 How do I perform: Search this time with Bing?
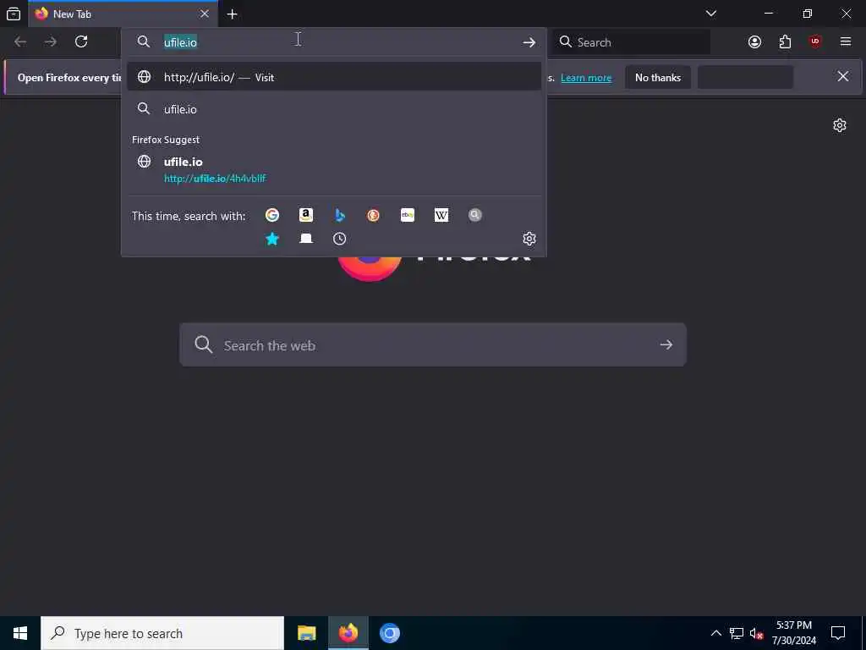click(x=340, y=215)
